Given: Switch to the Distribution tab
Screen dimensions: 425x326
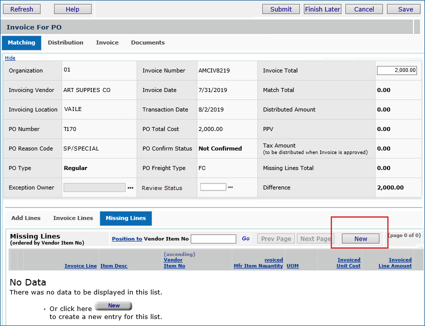Looking at the screenshot, I should 66,43.
